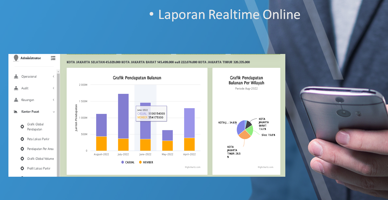Open Pendapatan Per Area menu item

pyautogui.click(x=40, y=149)
